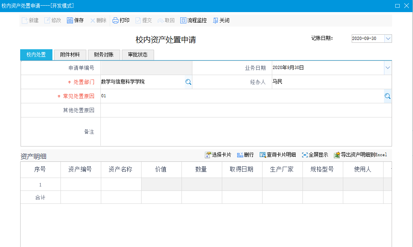Click search icon for 处置部门 field
413x247 pixels.
[188, 82]
